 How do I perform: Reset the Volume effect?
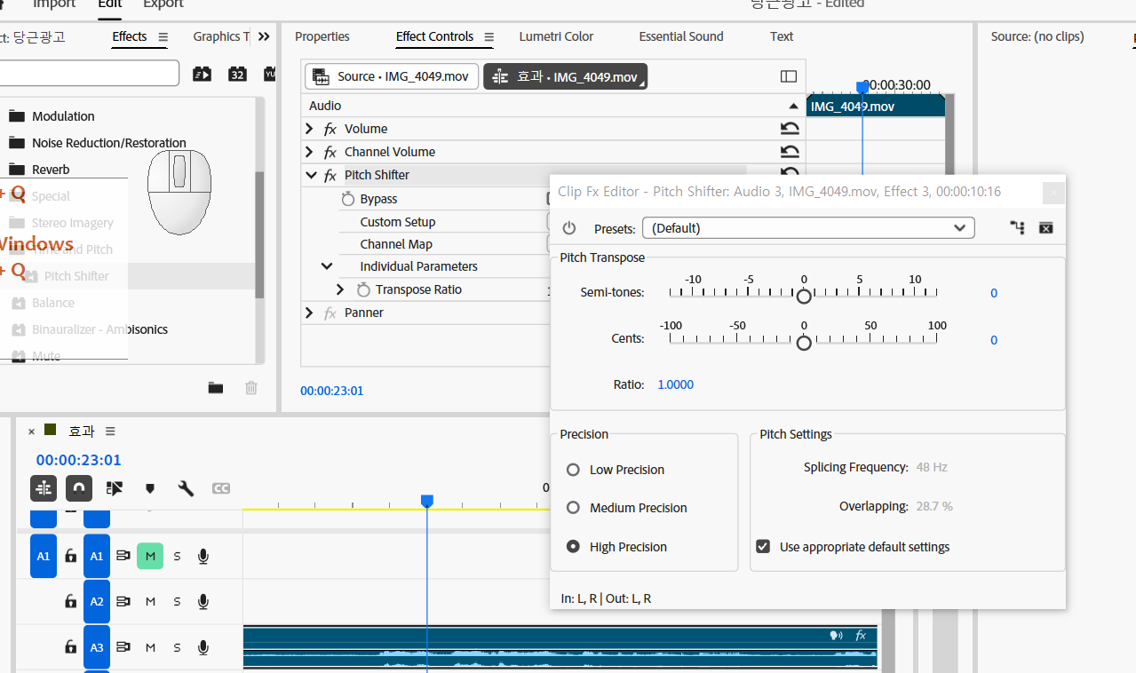pos(789,129)
